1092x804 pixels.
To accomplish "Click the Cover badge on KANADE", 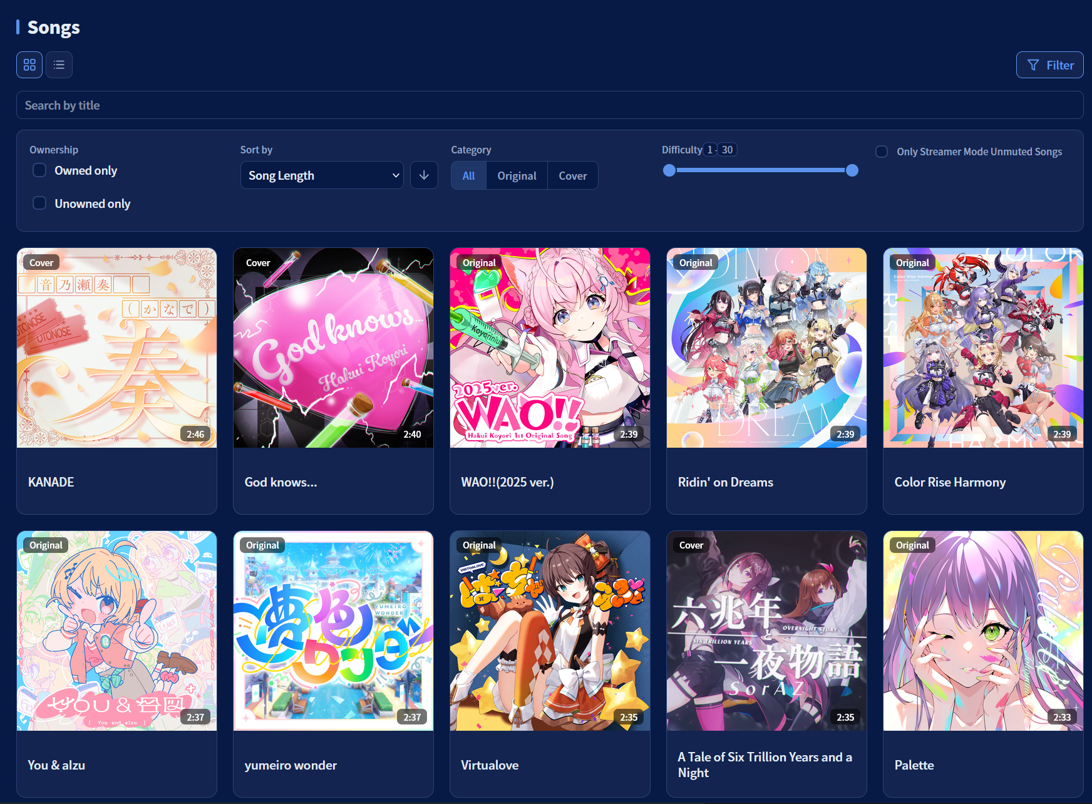I will click(41, 263).
